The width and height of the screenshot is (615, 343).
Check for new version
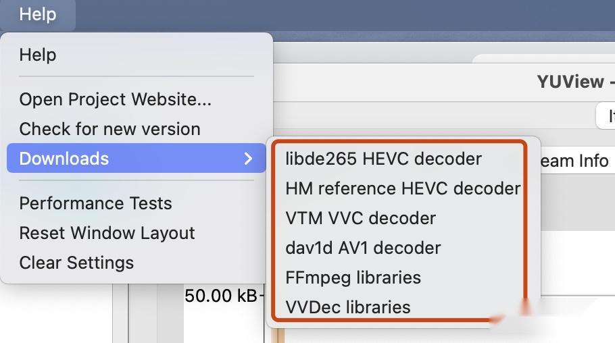109,129
